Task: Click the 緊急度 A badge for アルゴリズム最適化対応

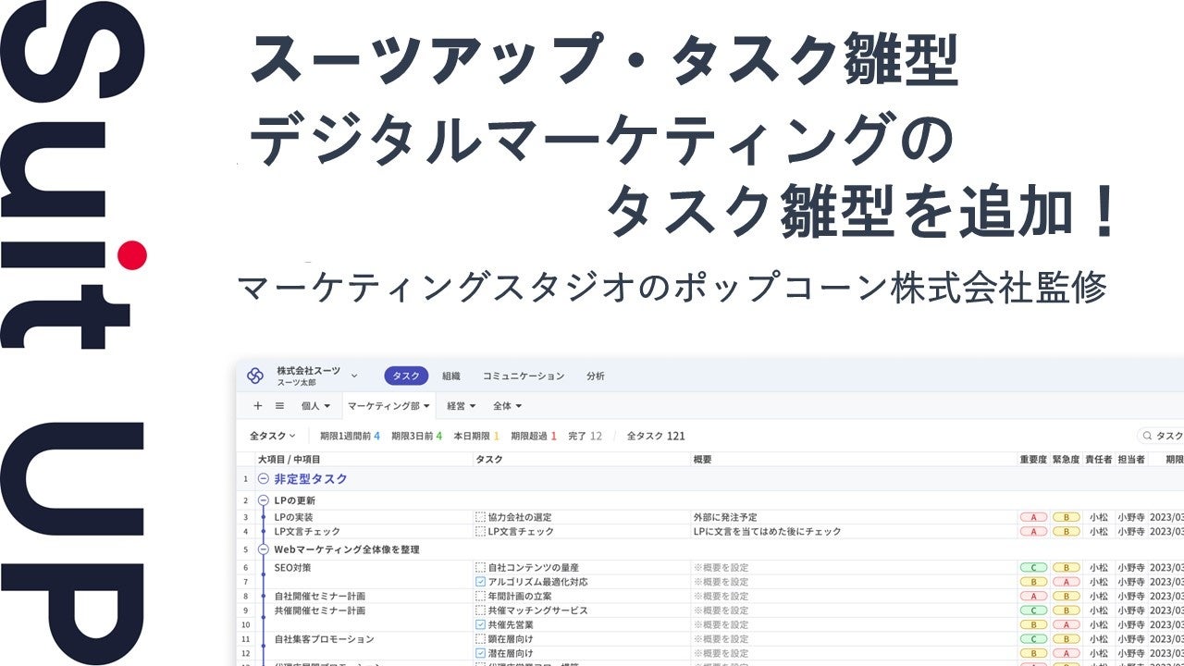Action: coord(1066,582)
